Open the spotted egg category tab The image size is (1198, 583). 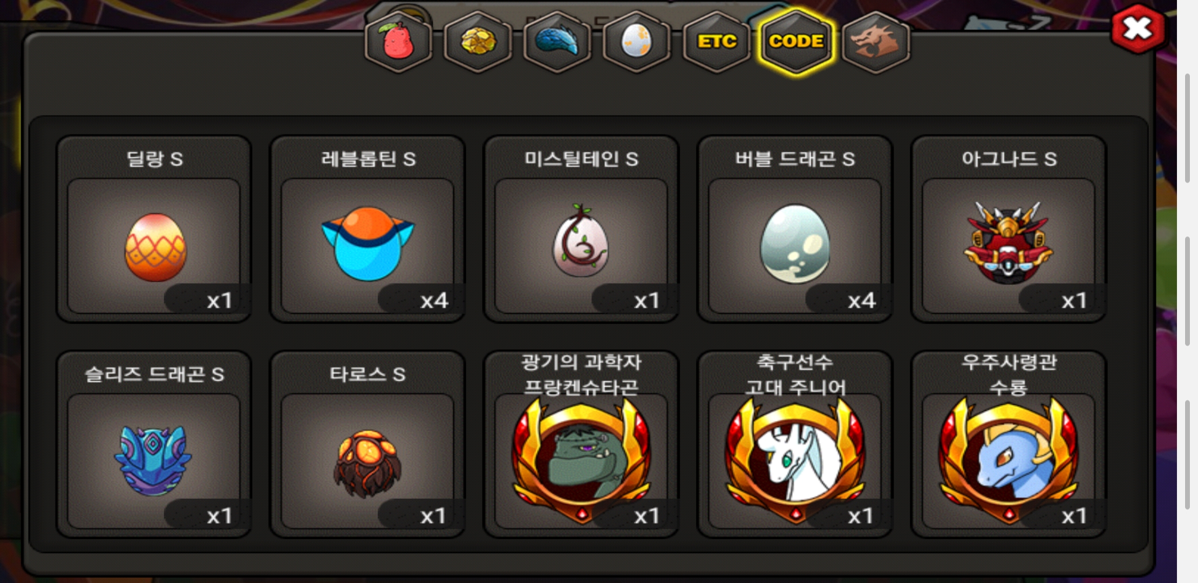coord(637,42)
